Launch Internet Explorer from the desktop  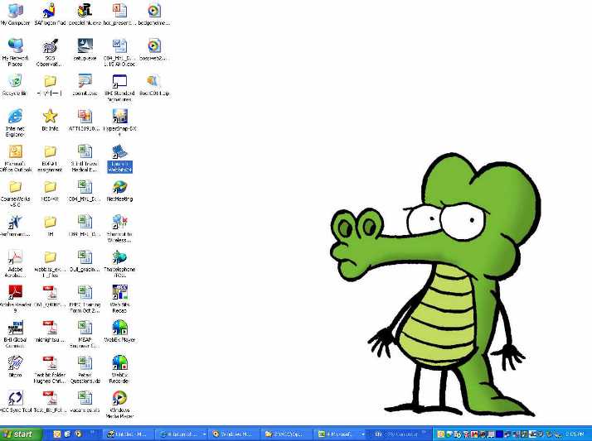[x=15, y=122]
